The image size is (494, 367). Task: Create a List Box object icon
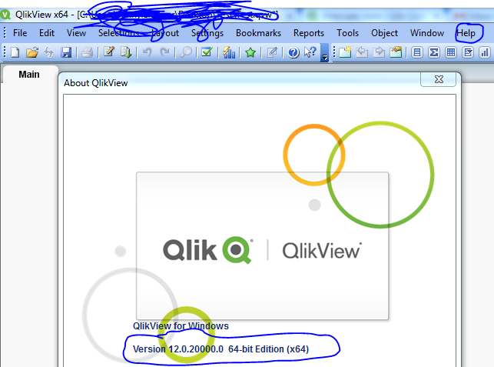(417, 52)
